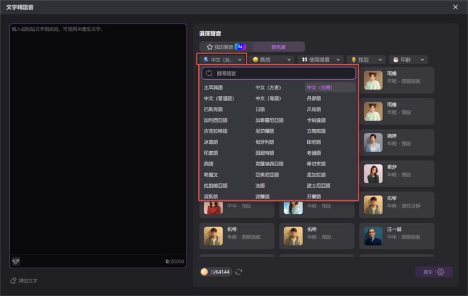Select the 柔淨 voice avatar
This screenshot has width=468, height=296.
coord(373,173)
